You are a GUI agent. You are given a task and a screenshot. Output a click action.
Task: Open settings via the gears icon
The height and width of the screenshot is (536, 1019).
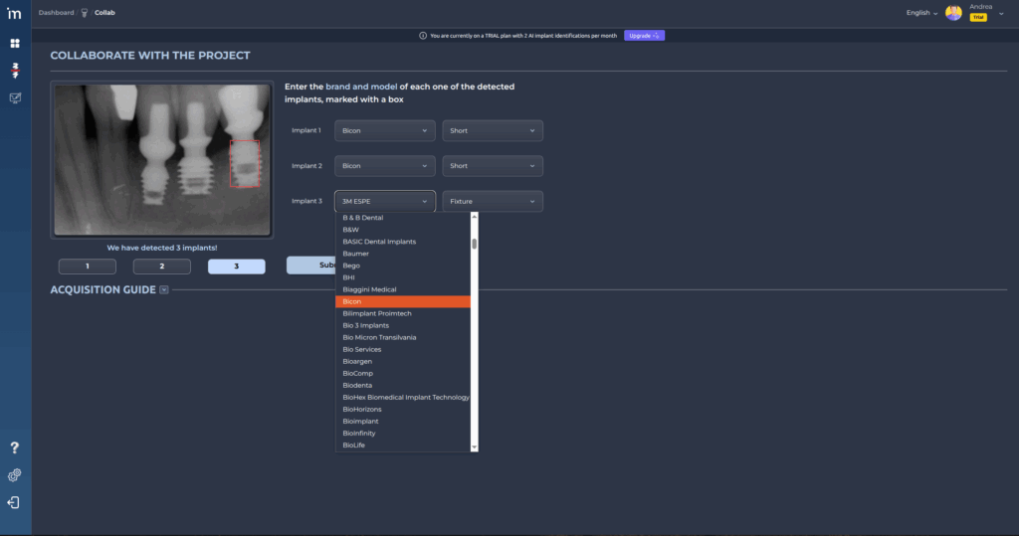click(15, 475)
